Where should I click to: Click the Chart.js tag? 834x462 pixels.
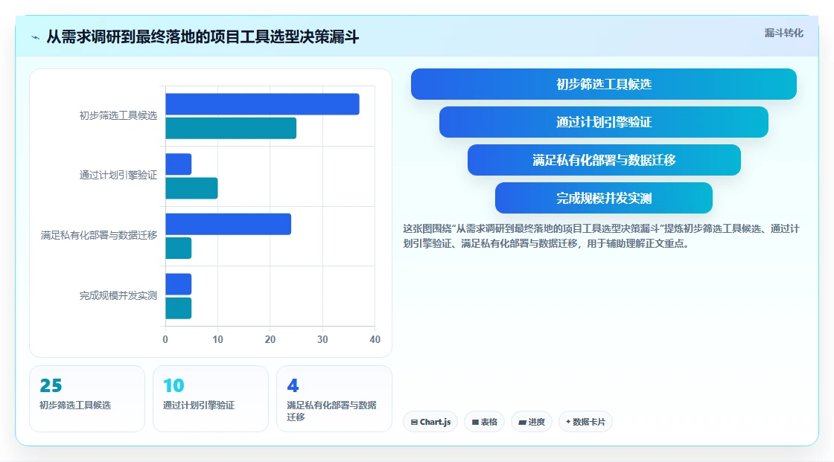[430, 422]
